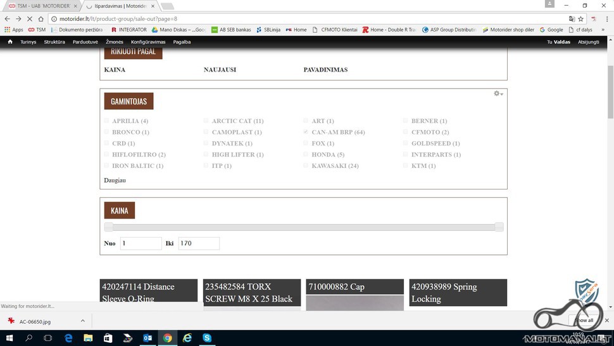The height and width of the screenshot is (346, 614).
Task: Tick the KAWASAKI (24) checkbox
Action: click(306, 166)
